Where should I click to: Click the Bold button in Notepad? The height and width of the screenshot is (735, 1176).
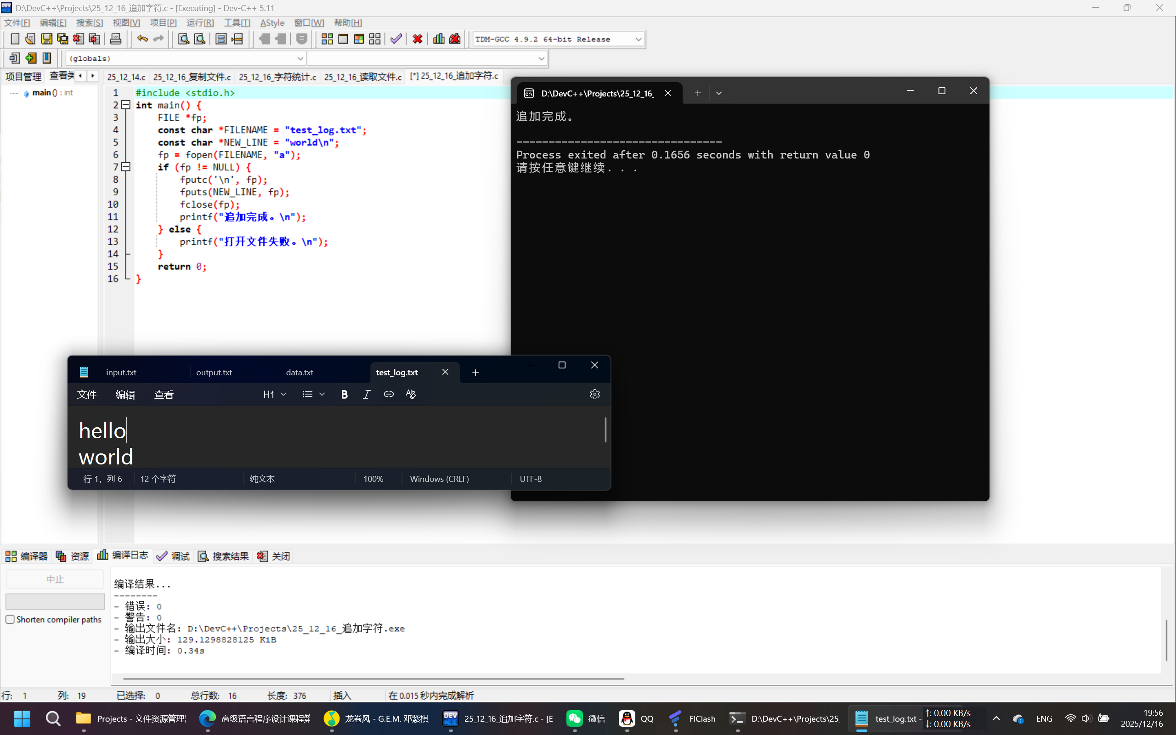tap(344, 394)
